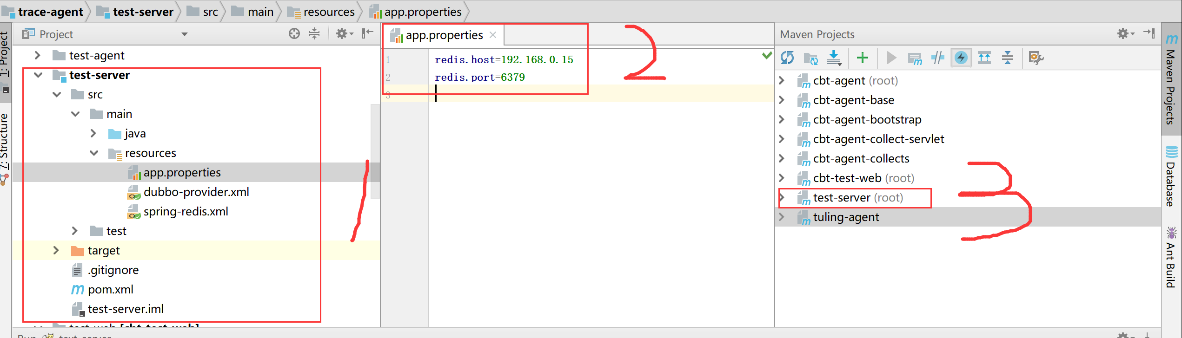Click the redis.port=6379 line
The image size is (1182, 338).
coord(480,78)
